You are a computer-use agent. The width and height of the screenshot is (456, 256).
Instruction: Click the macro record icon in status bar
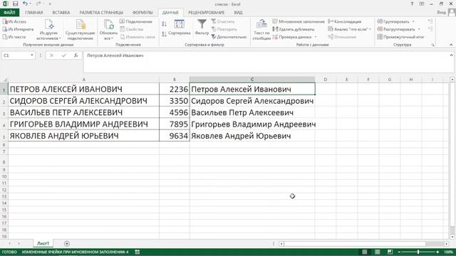pyautogui.click(x=138, y=252)
